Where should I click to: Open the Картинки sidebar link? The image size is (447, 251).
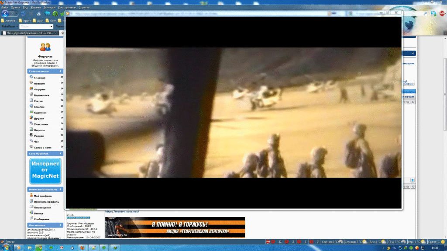tap(40, 113)
